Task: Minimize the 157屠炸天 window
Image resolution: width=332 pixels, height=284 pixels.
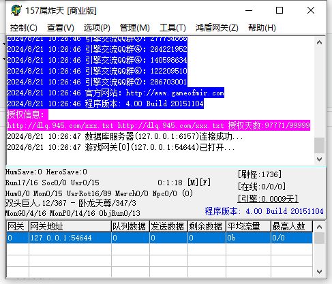Action: [249, 10]
